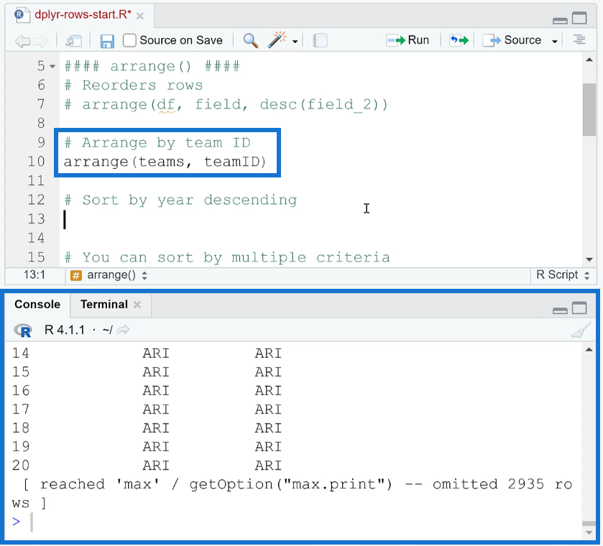Click the editor vertical scrollbar thumb

(x=589, y=110)
